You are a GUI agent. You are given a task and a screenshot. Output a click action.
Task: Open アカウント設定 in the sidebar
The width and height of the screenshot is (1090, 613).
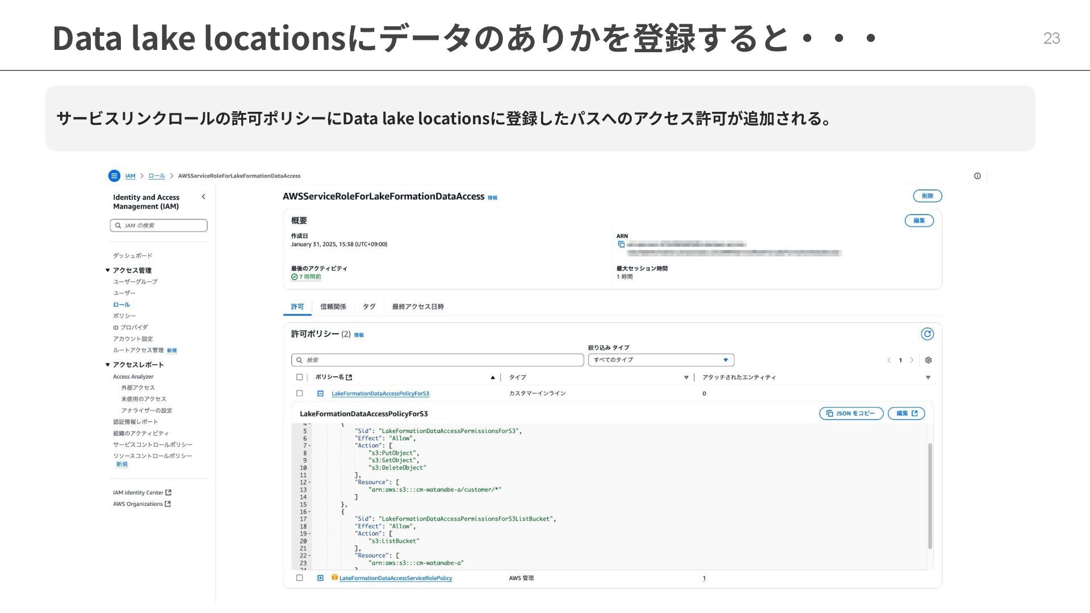point(133,339)
